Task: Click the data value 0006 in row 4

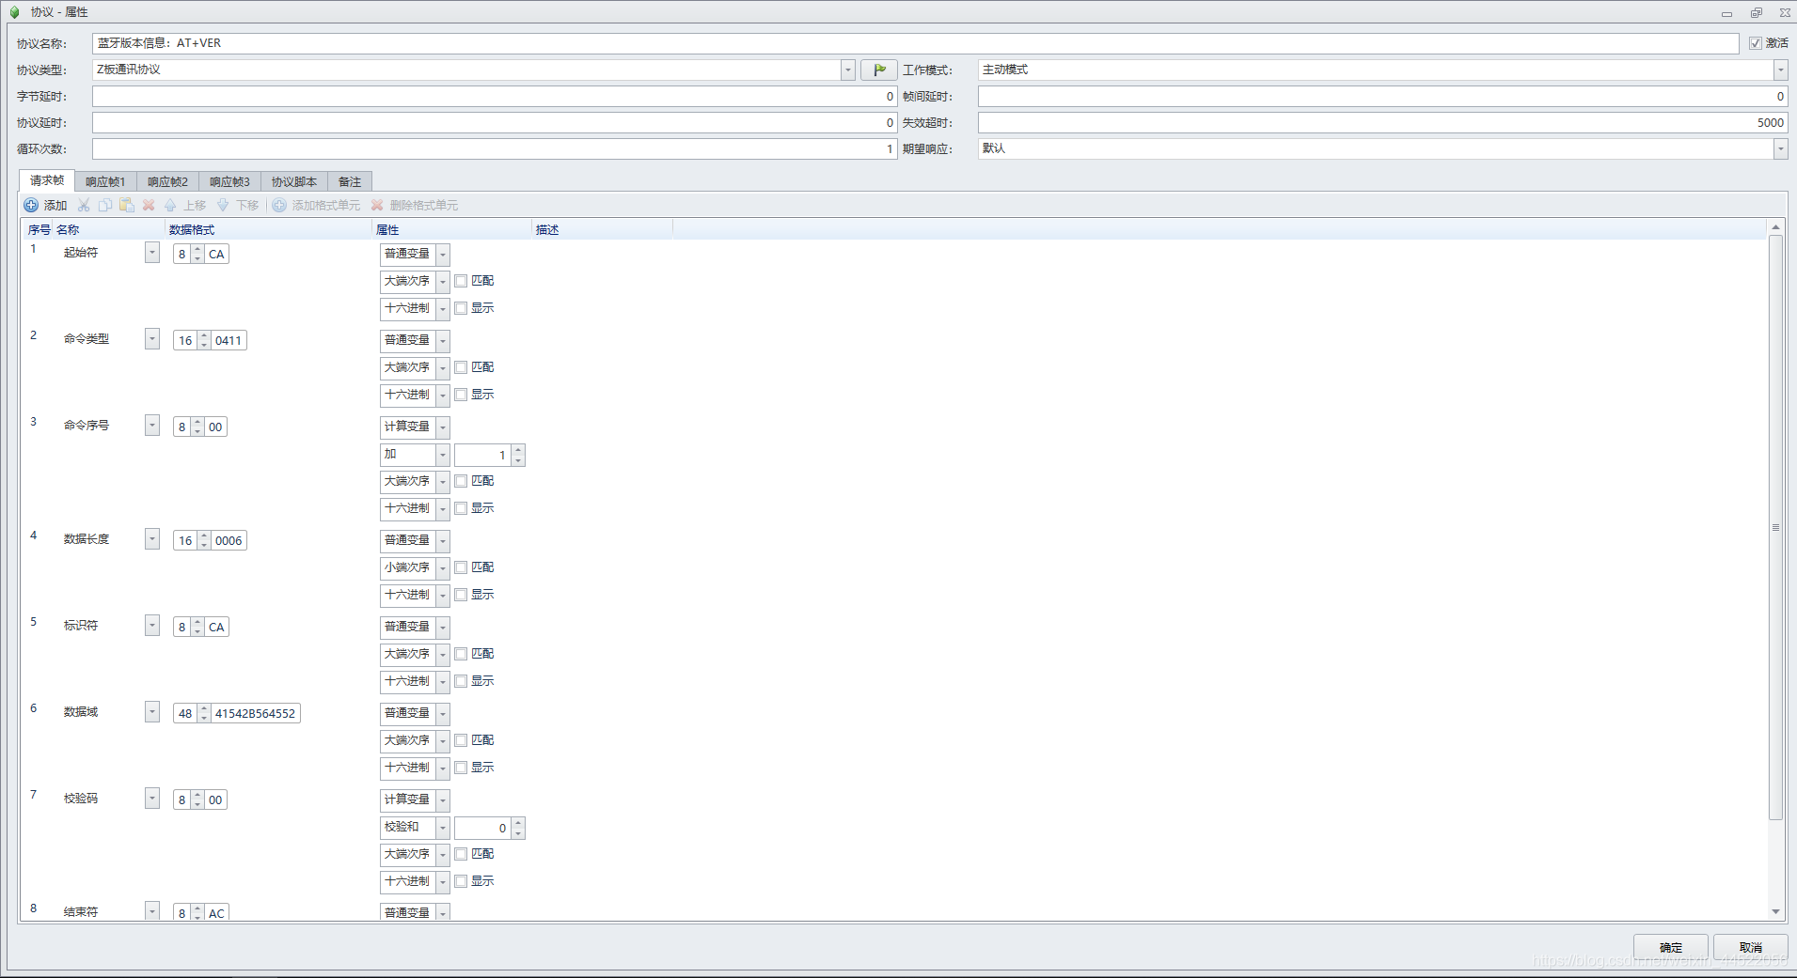Action: coord(229,540)
